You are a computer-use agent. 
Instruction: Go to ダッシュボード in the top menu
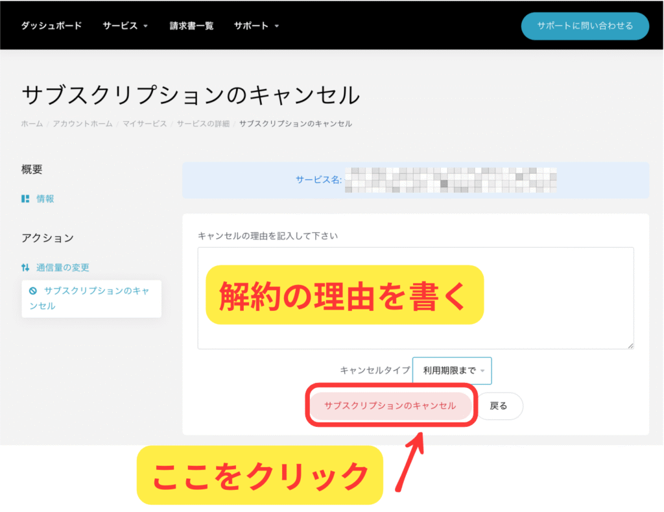click(51, 26)
